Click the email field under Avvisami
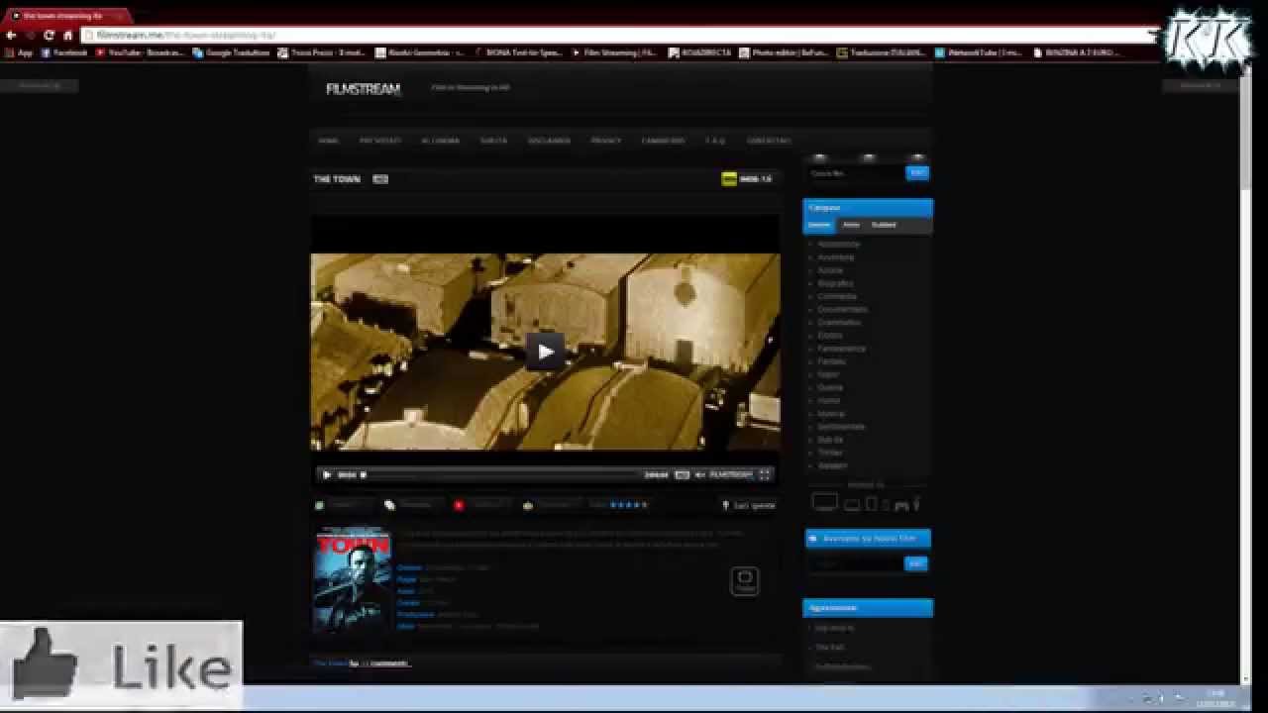 tap(855, 563)
